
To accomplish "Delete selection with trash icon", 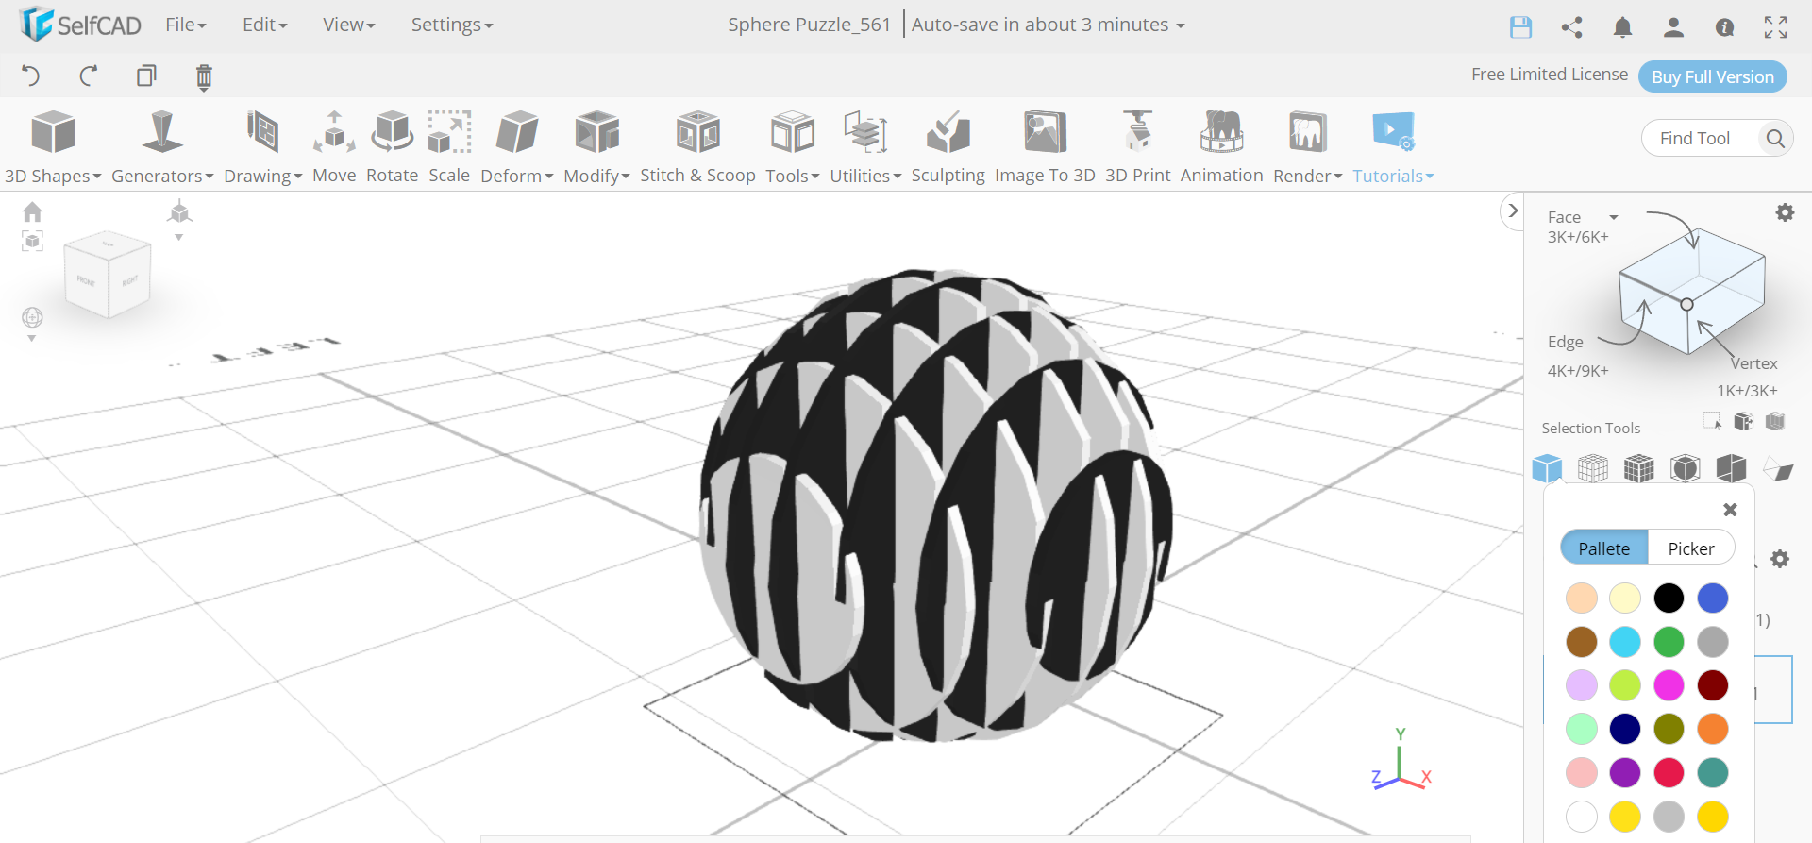I will click(x=204, y=76).
